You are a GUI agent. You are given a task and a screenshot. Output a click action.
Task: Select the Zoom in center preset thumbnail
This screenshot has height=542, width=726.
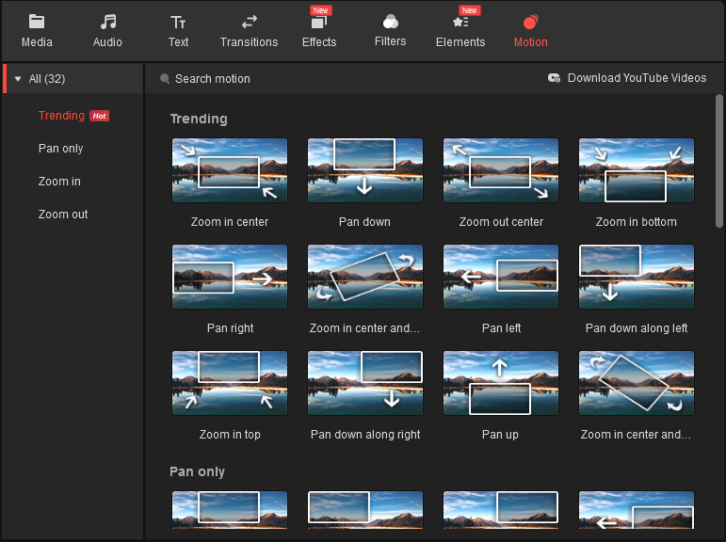[230, 170]
